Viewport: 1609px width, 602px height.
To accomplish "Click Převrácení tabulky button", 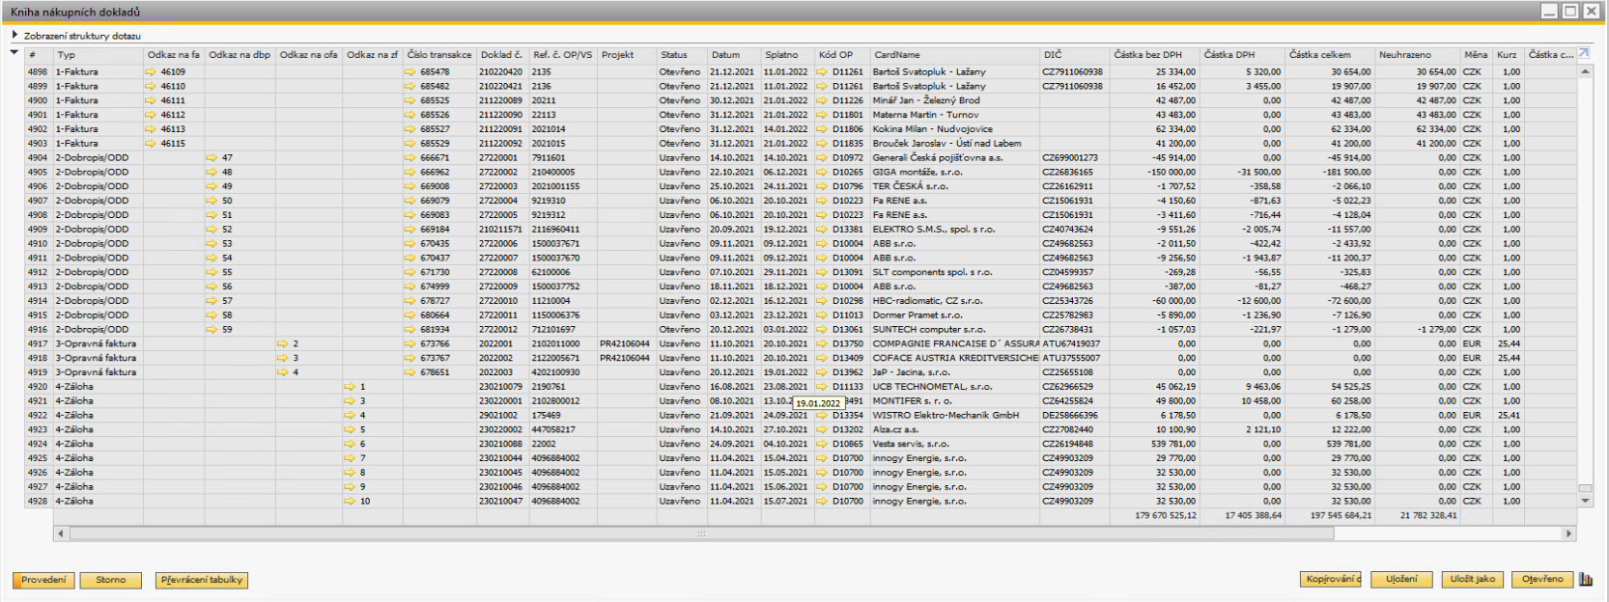I will tap(202, 580).
